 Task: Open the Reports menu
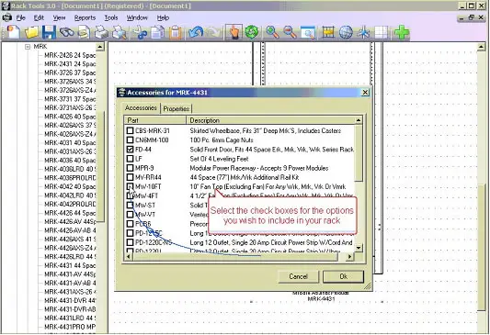pos(85,17)
